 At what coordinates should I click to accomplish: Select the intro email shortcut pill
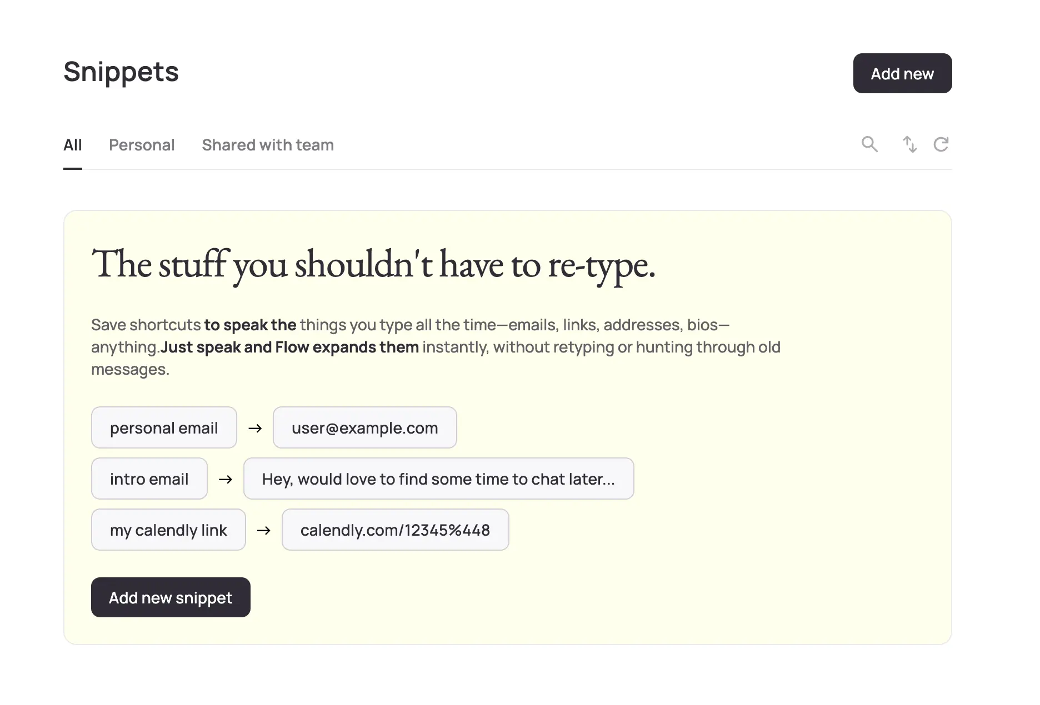pyautogui.click(x=149, y=479)
